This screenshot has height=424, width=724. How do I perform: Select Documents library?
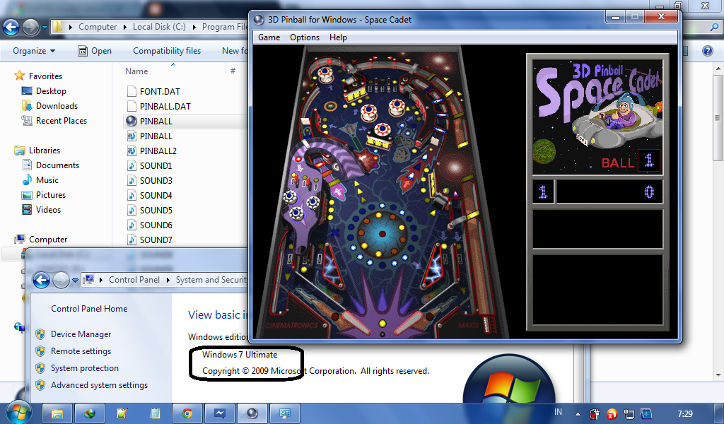pos(57,165)
